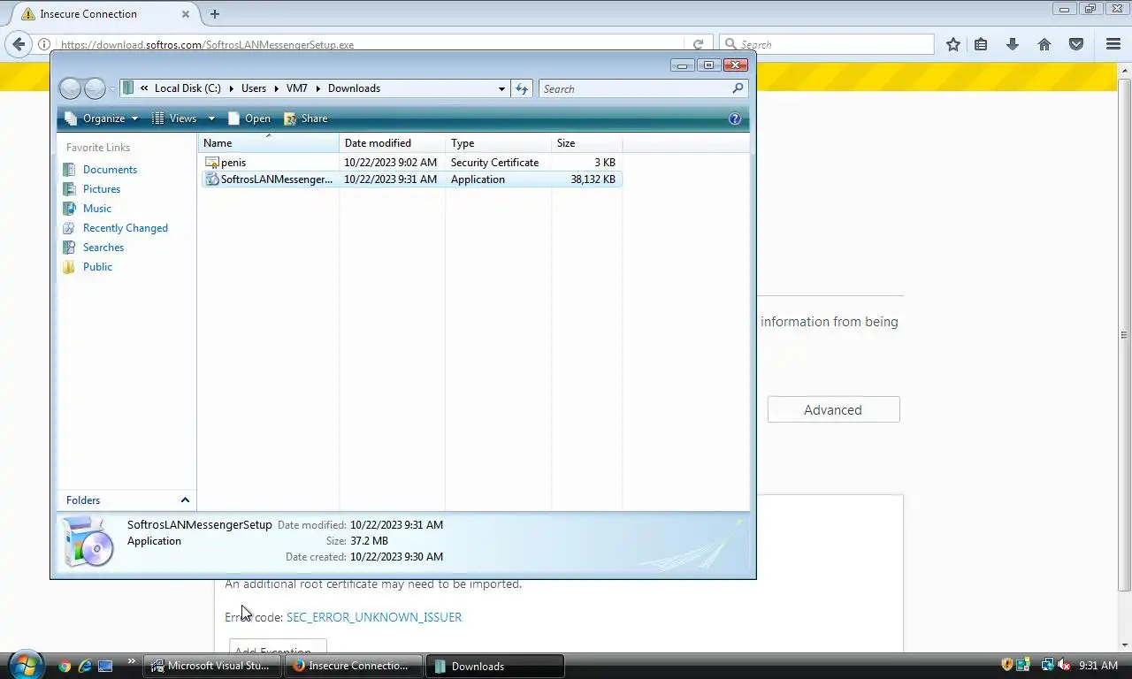
Task: Open Documents favorite link
Action: pyautogui.click(x=110, y=170)
